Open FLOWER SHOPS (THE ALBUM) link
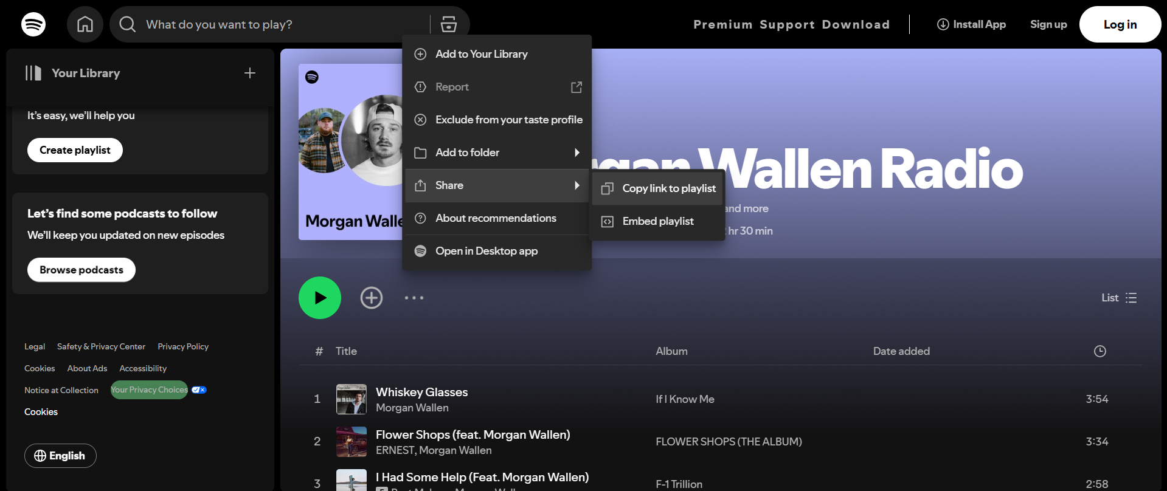This screenshot has height=491, width=1167. pyautogui.click(x=729, y=442)
